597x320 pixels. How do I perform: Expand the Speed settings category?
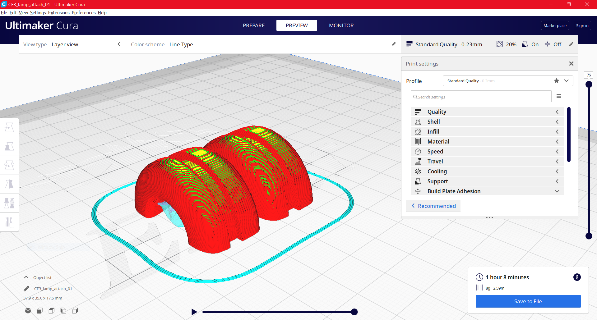coord(487,151)
